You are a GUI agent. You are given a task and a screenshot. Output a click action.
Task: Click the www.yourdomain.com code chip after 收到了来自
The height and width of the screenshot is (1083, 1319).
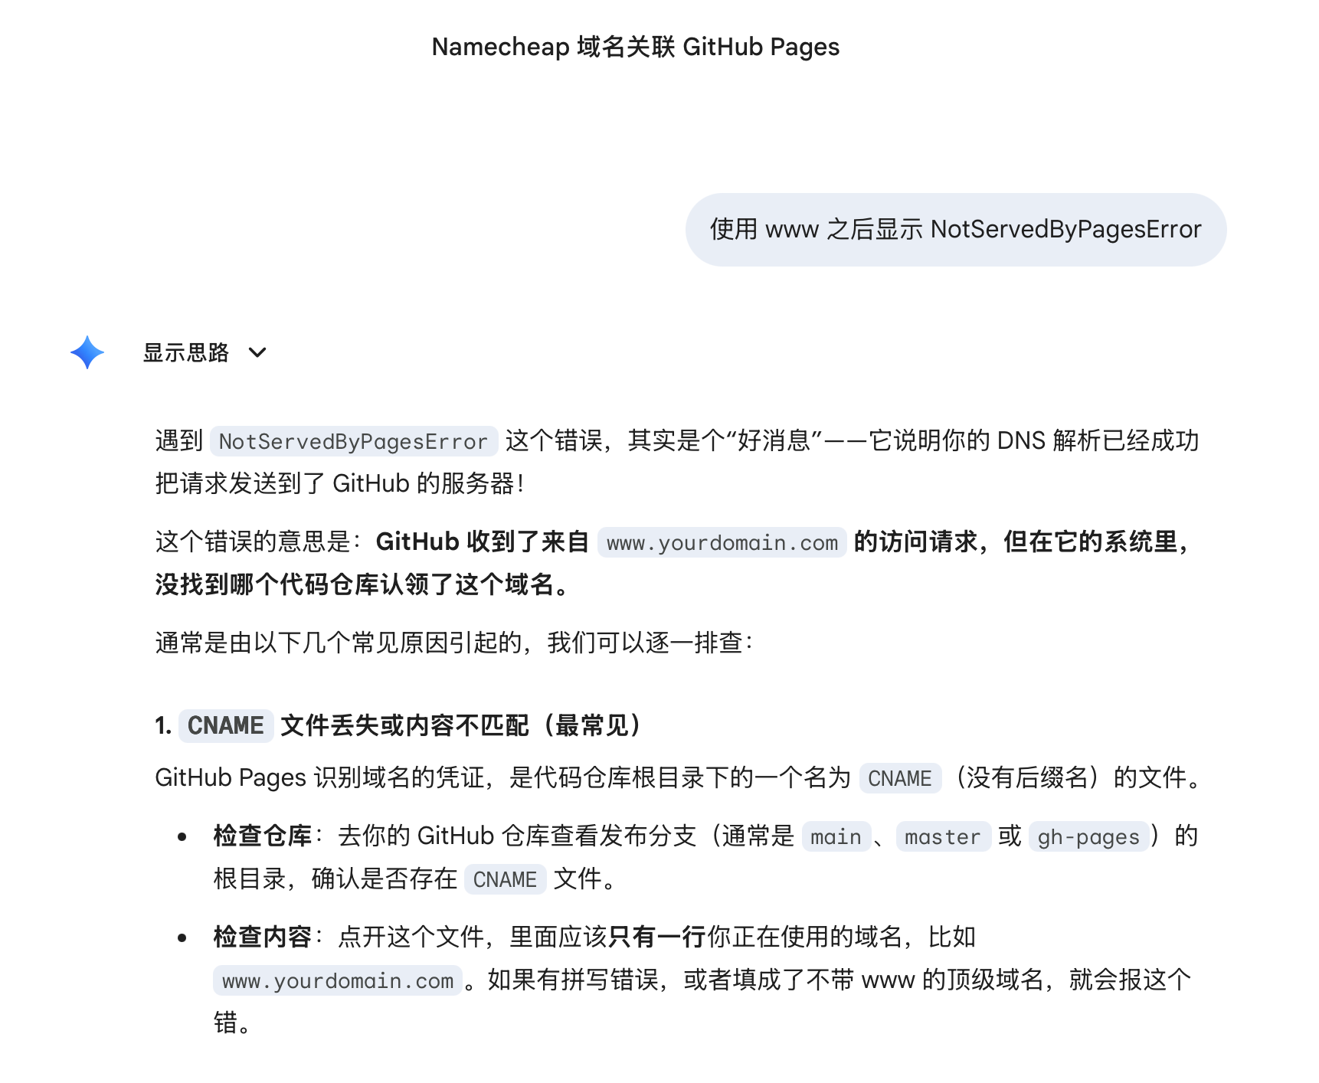(x=722, y=542)
